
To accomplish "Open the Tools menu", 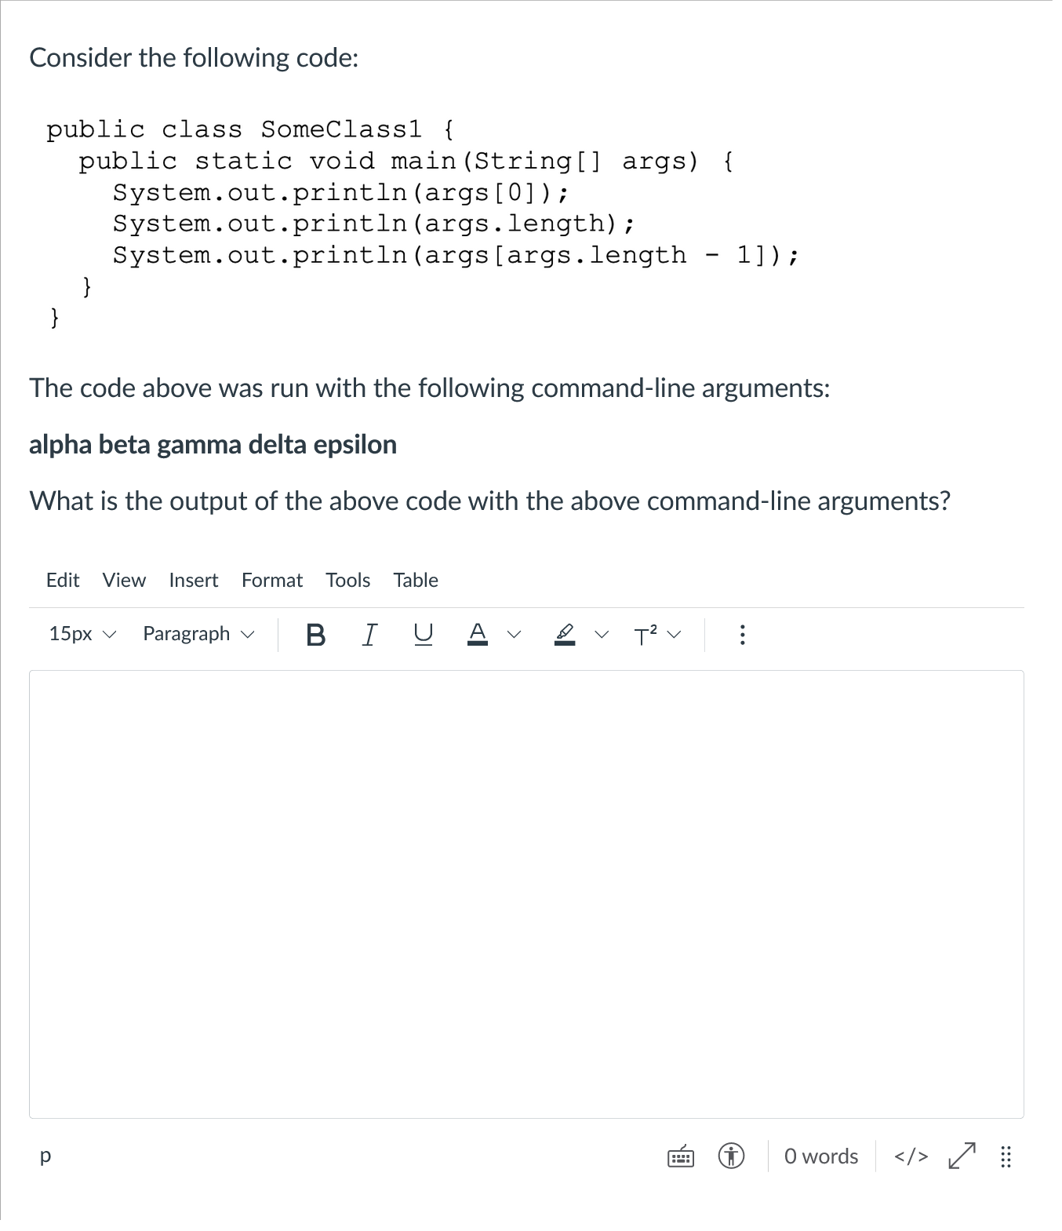I will pyautogui.click(x=347, y=580).
